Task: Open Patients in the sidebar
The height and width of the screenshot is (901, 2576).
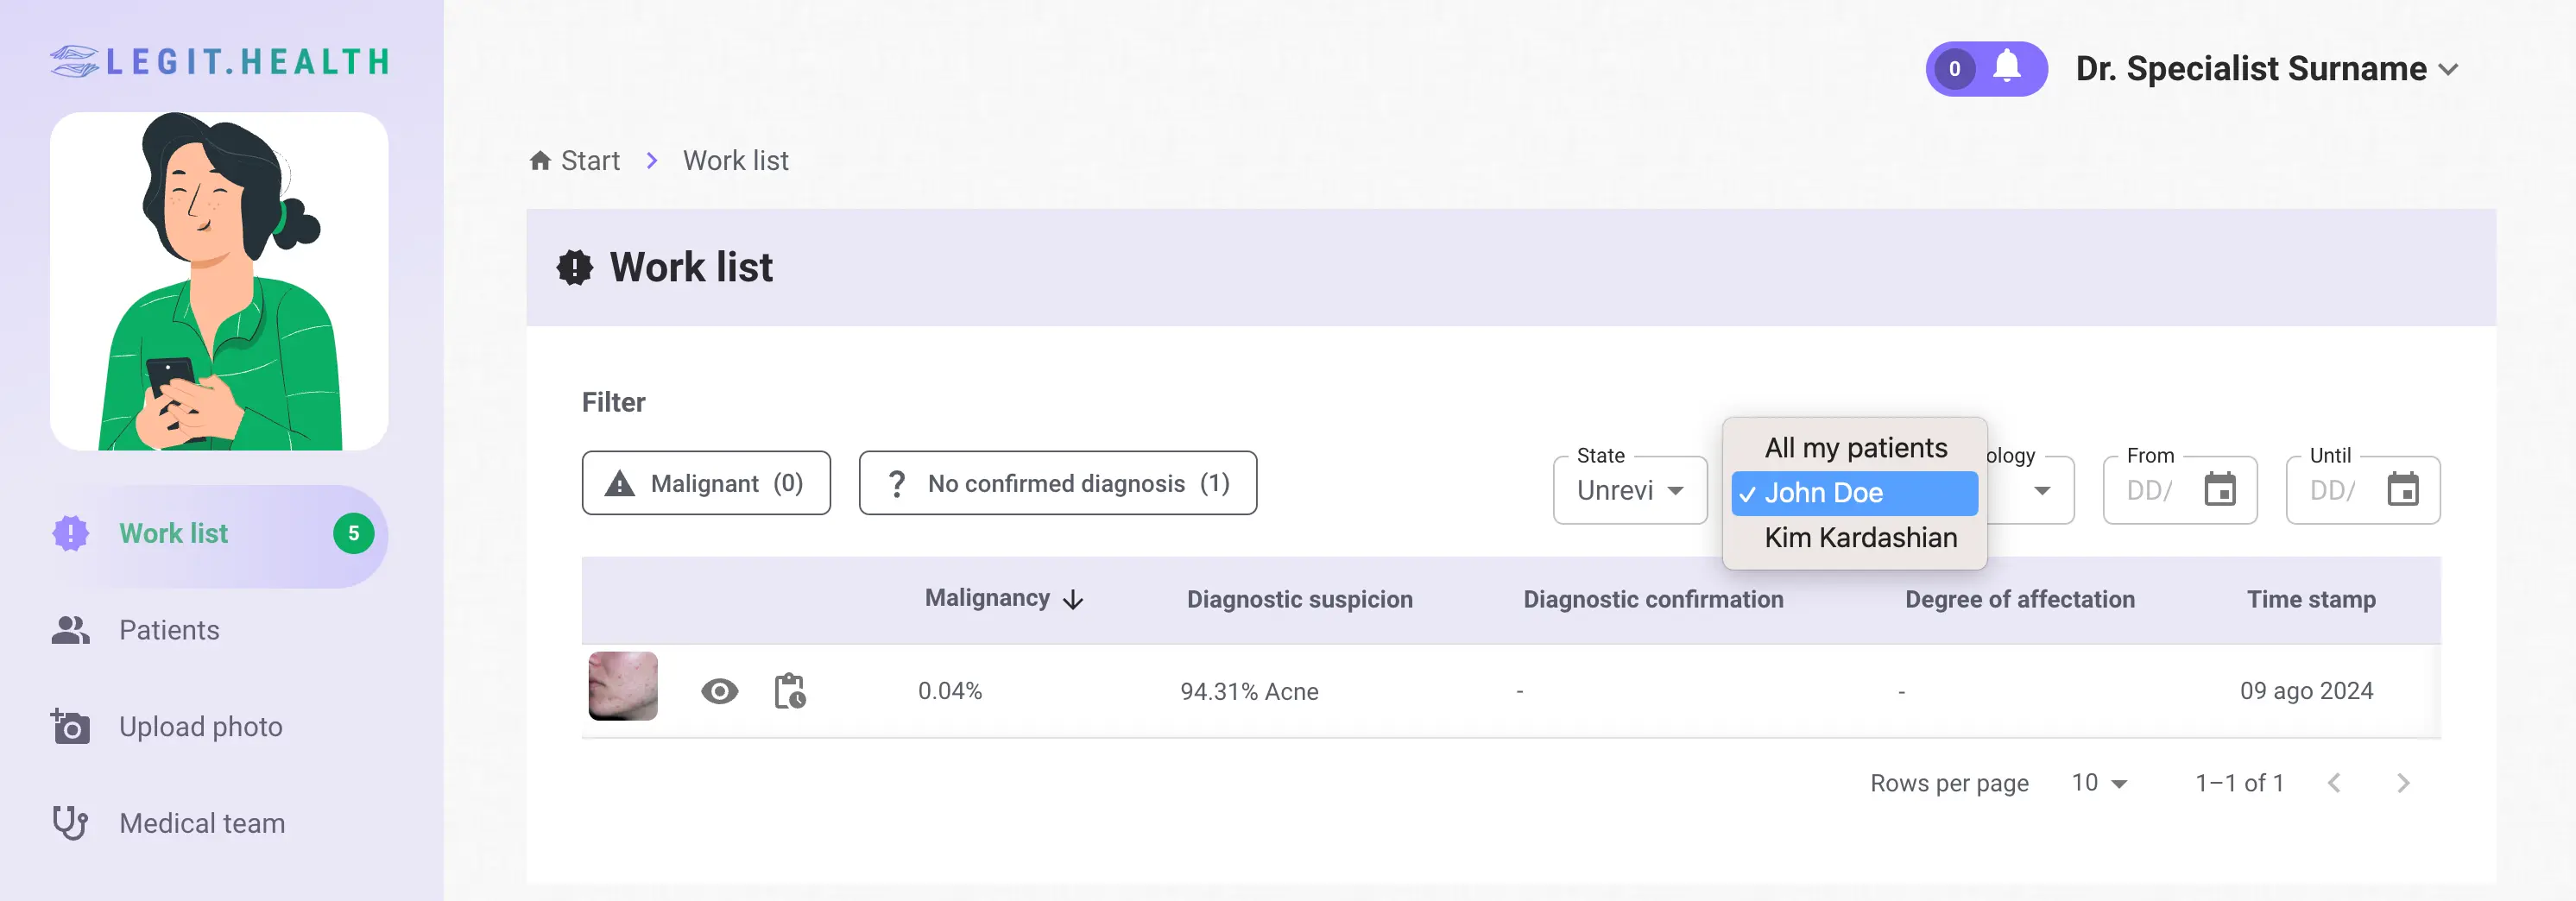Action: coord(169,630)
